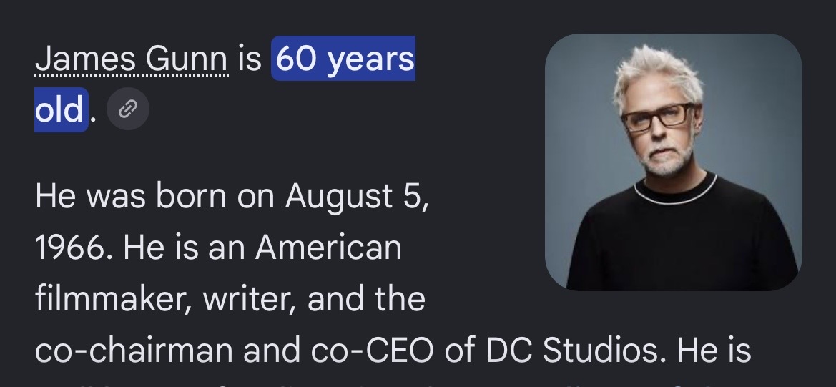Viewport: 836px width, 387px height.
Task: Open the James Gunn portrait thumbnail
Action: [674, 162]
